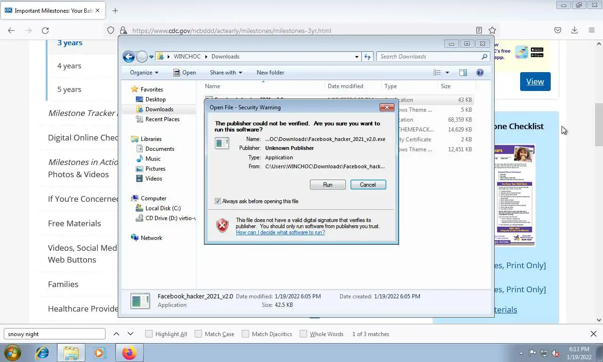This screenshot has height=362, width=603.
Task: Bookmark this page with the star icon
Action: click(x=492, y=30)
